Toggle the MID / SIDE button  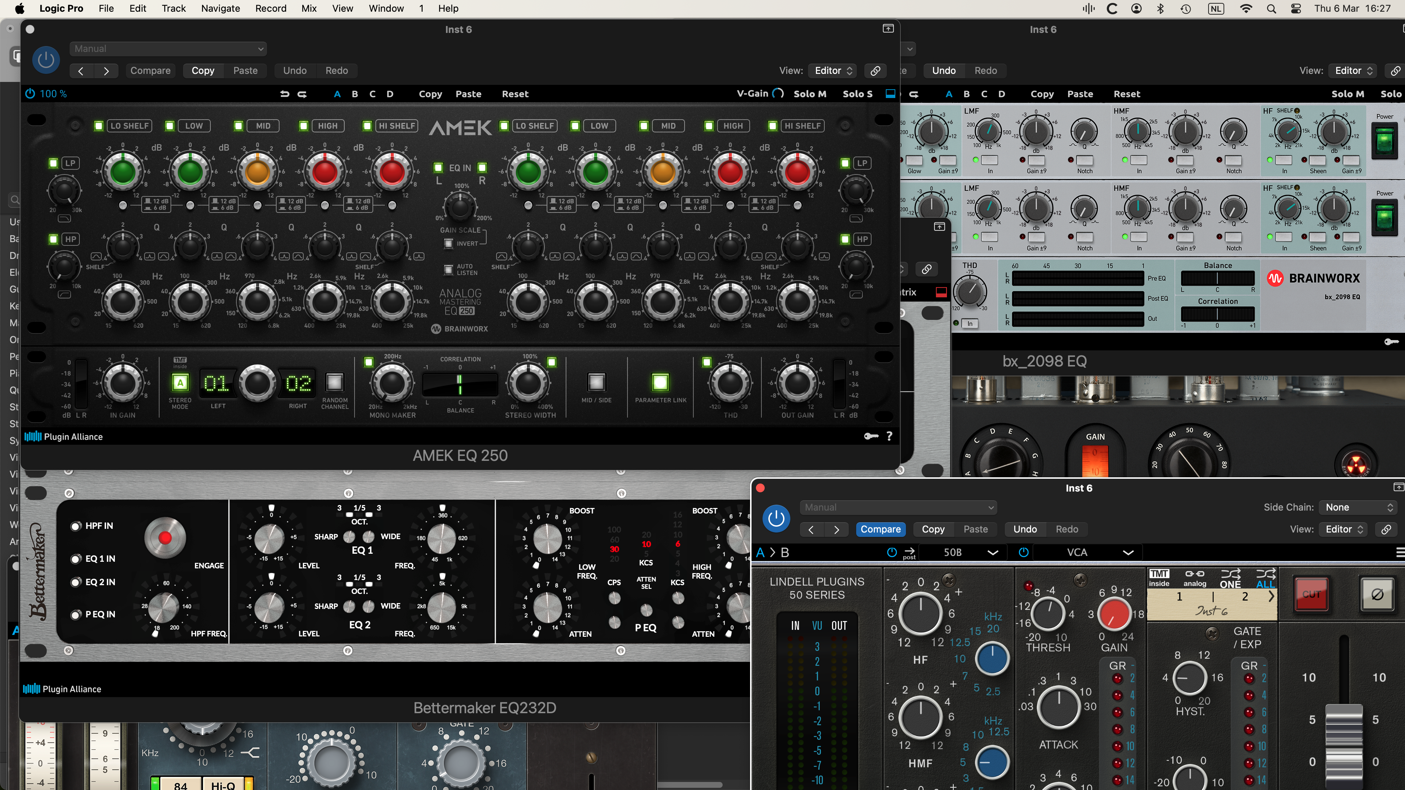click(x=596, y=382)
